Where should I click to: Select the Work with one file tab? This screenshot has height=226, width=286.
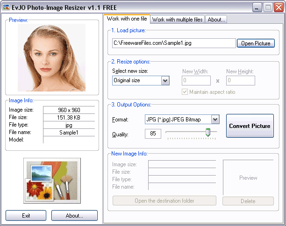click(127, 19)
